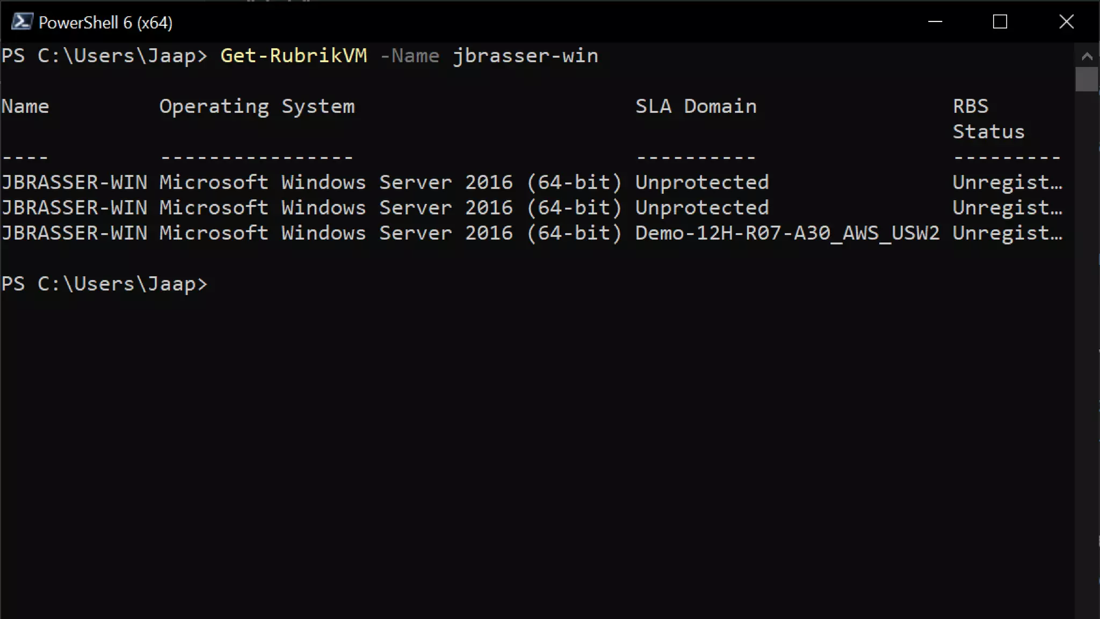Click the Demo-12H-R07-A30_AWS_USW2 SLA value
This screenshot has height=619, width=1100.
[x=787, y=233]
